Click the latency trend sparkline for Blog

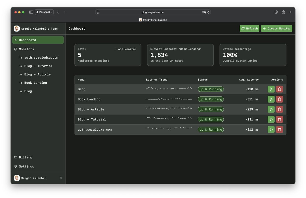coord(169,88)
